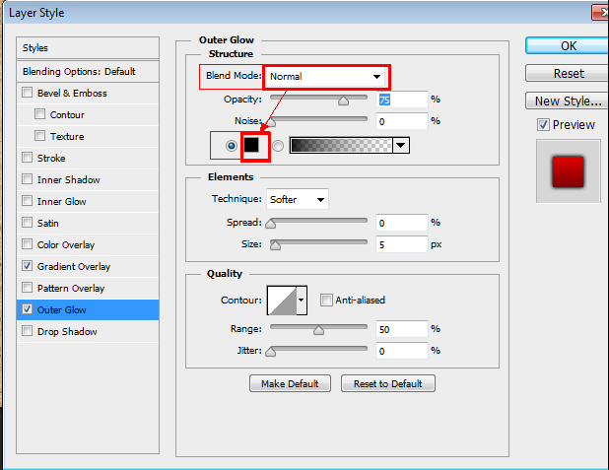This screenshot has width=609, height=470.
Task: Enable the Bevel & Emboss checkbox
Action: [28, 93]
